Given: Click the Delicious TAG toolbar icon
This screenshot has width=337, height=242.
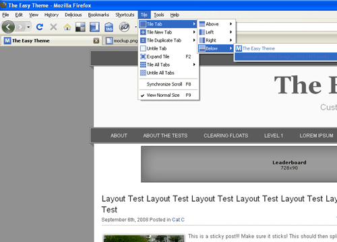Looking at the screenshot, I should coord(109,27).
